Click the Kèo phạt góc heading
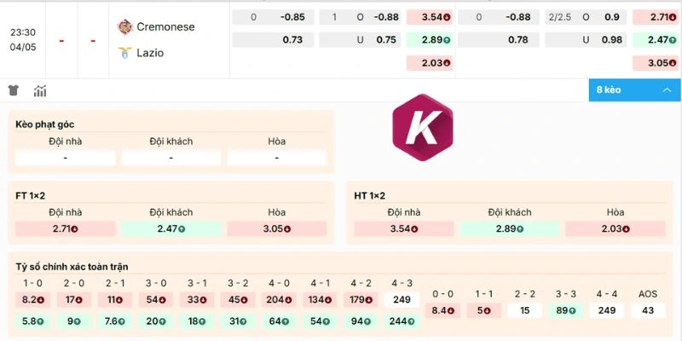 pyautogui.click(x=45, y=124)
